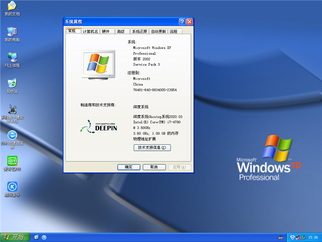Screen dimensions: 322x242
Task: Click the 'Microsoft Windows XP' system text
Action: click(x=152, y=48)
